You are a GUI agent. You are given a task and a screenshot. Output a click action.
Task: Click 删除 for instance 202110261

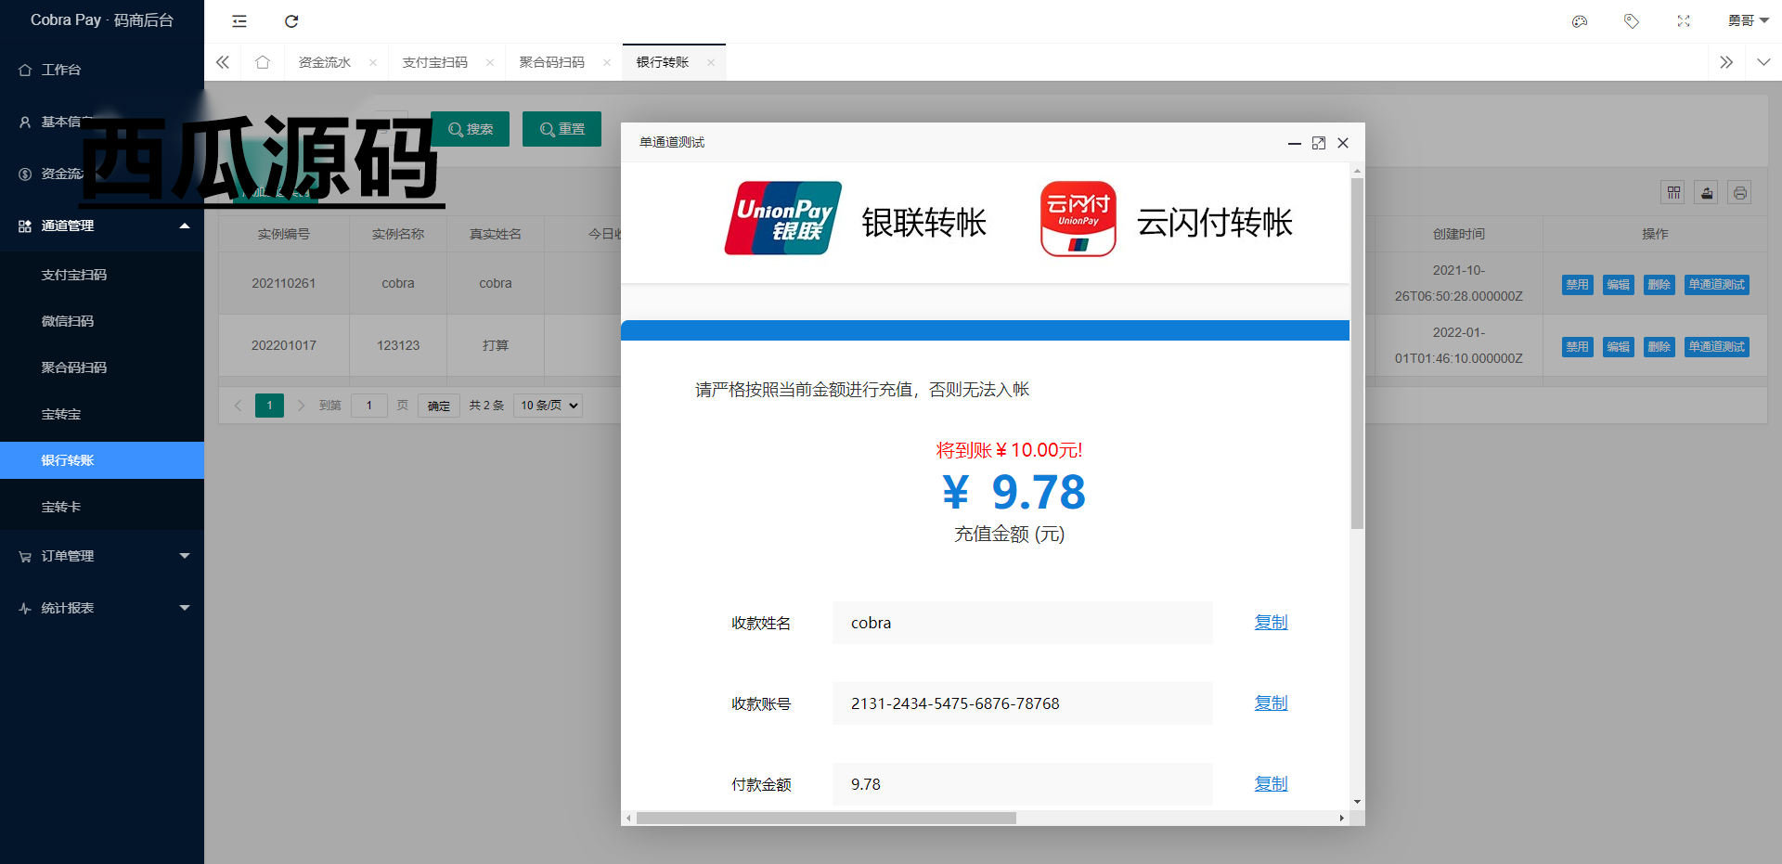(1659, 284)
